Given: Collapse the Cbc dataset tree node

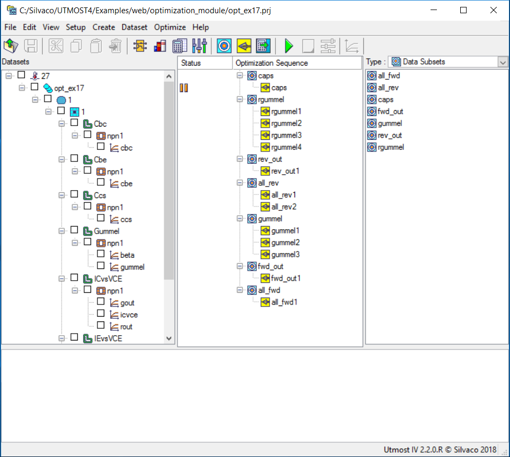Looking at the screenshot, I should click(61, 123).
